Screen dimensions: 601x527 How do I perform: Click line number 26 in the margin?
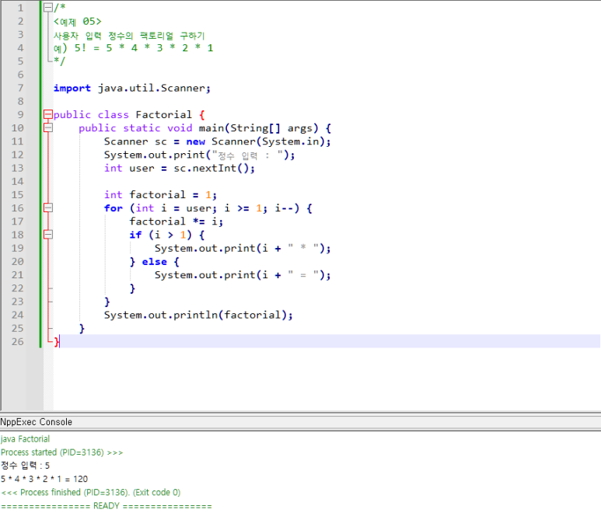pyautogui.click(x=17, y=341)
